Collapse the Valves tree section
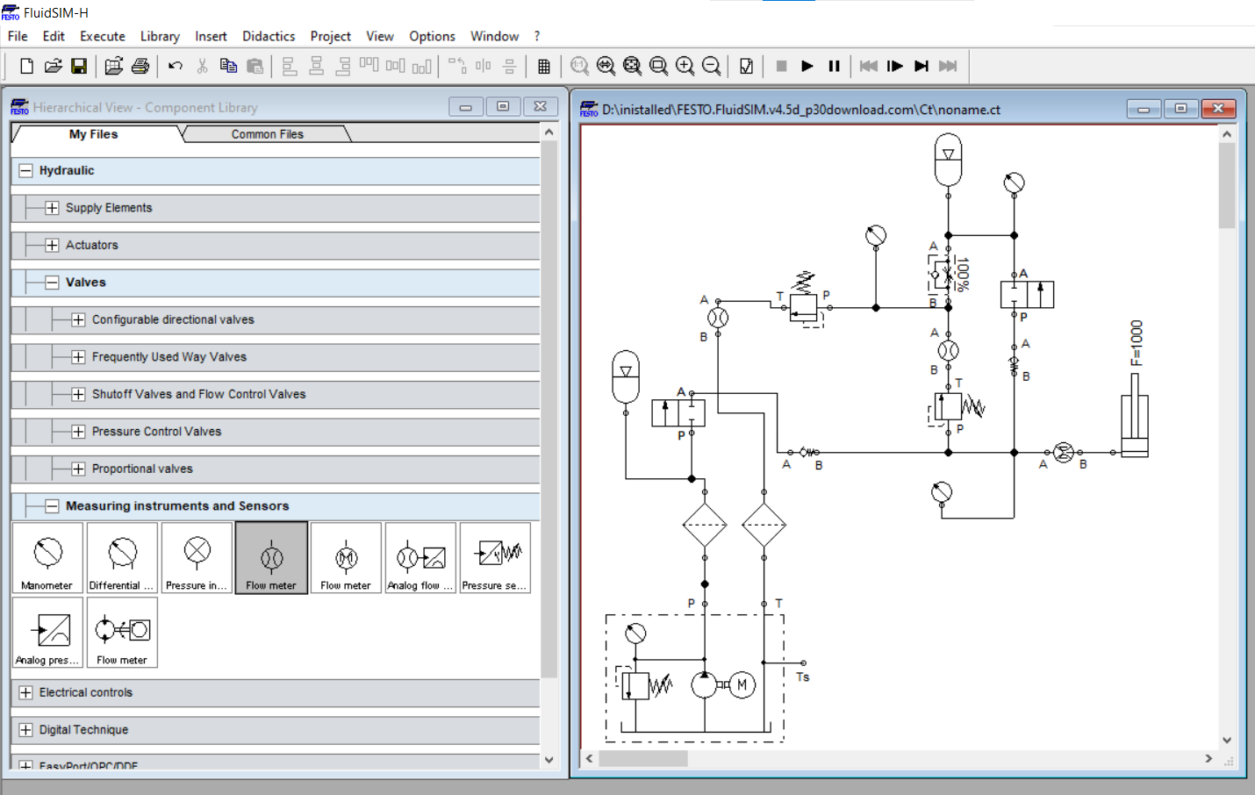The image size is (1255, 795). (x=52, y=283)
